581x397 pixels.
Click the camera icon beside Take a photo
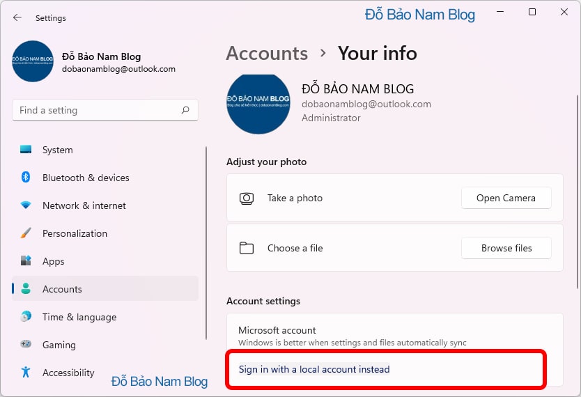247,198
